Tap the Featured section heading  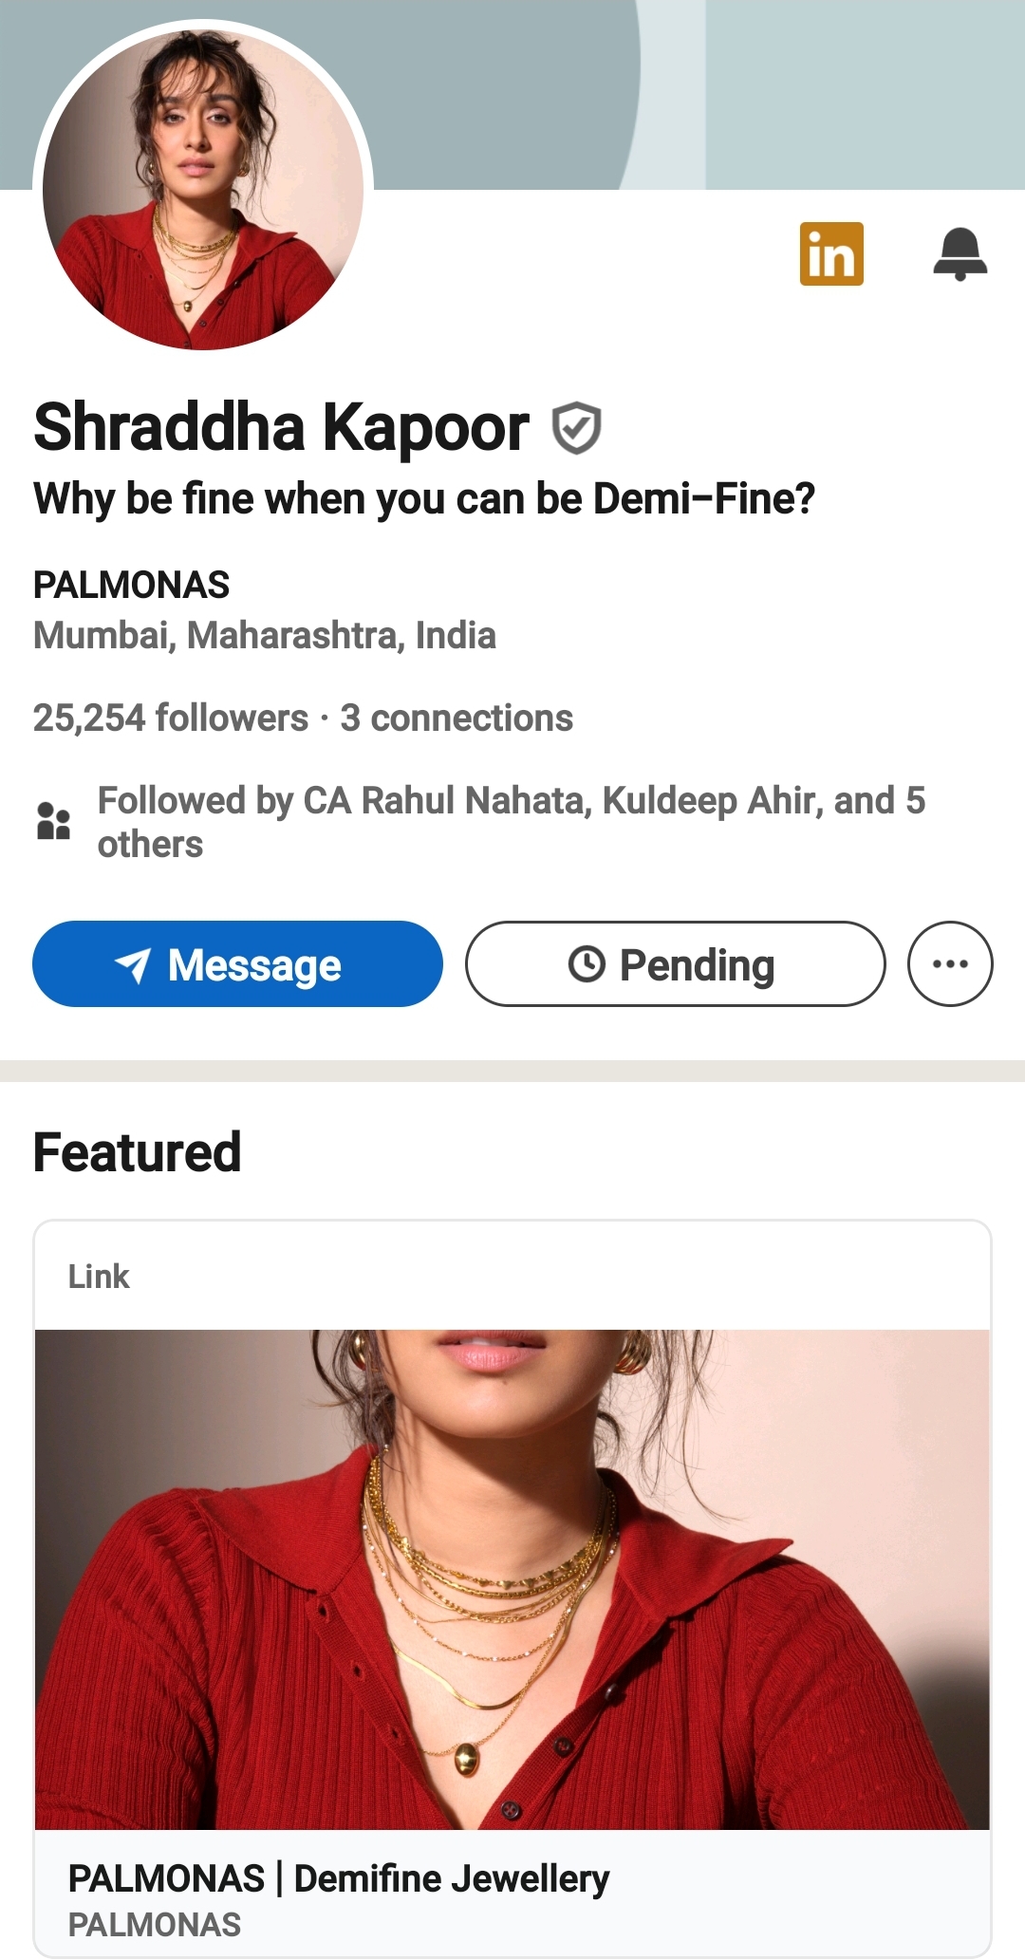pos(138,1152)
